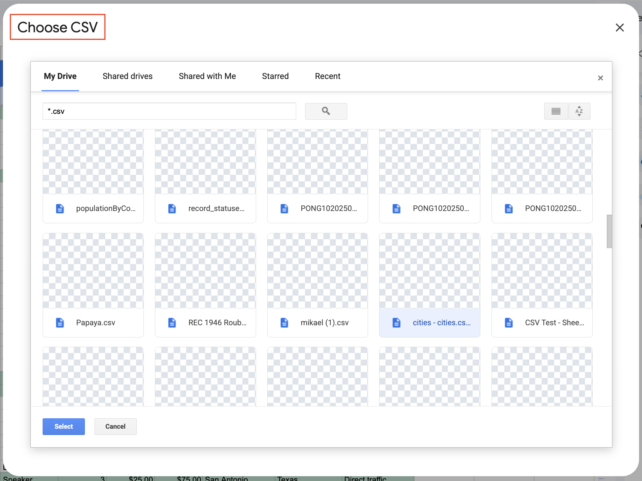Switch to list view icon
The height and width of the screenshot is (481, 642).
[x=556, y=111]
